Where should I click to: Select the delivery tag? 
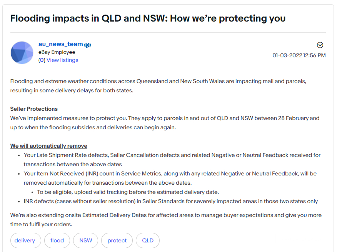tap(25, 240)
